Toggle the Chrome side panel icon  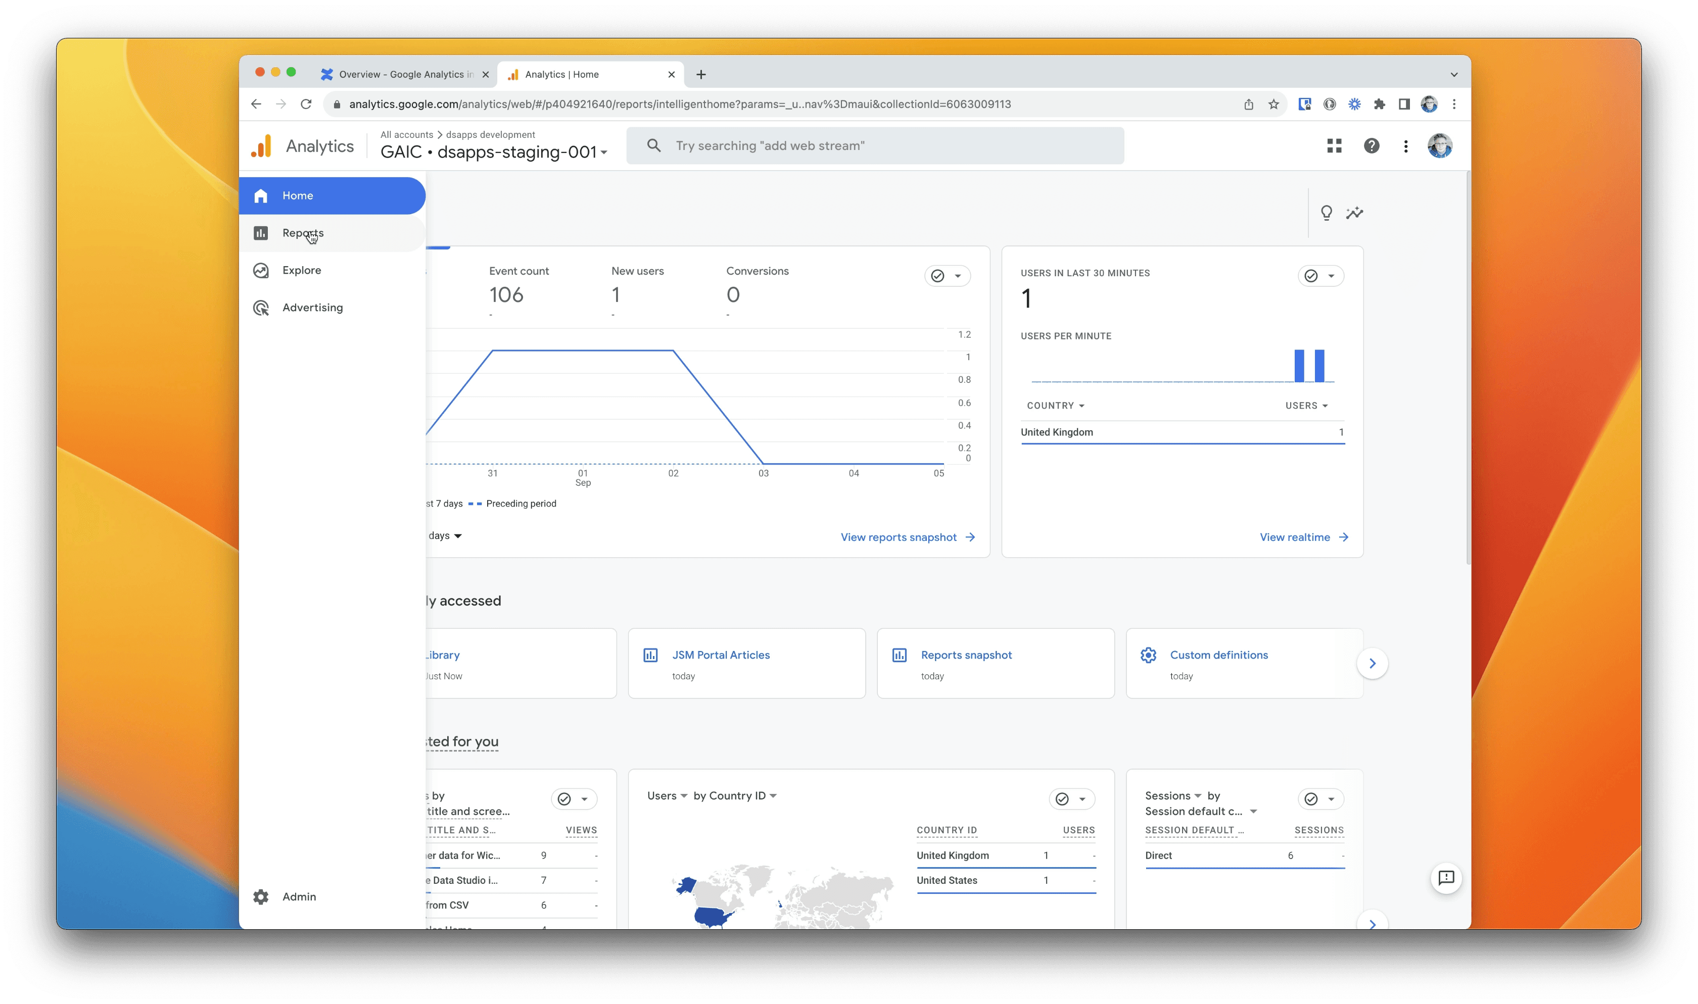(1403, 104)
